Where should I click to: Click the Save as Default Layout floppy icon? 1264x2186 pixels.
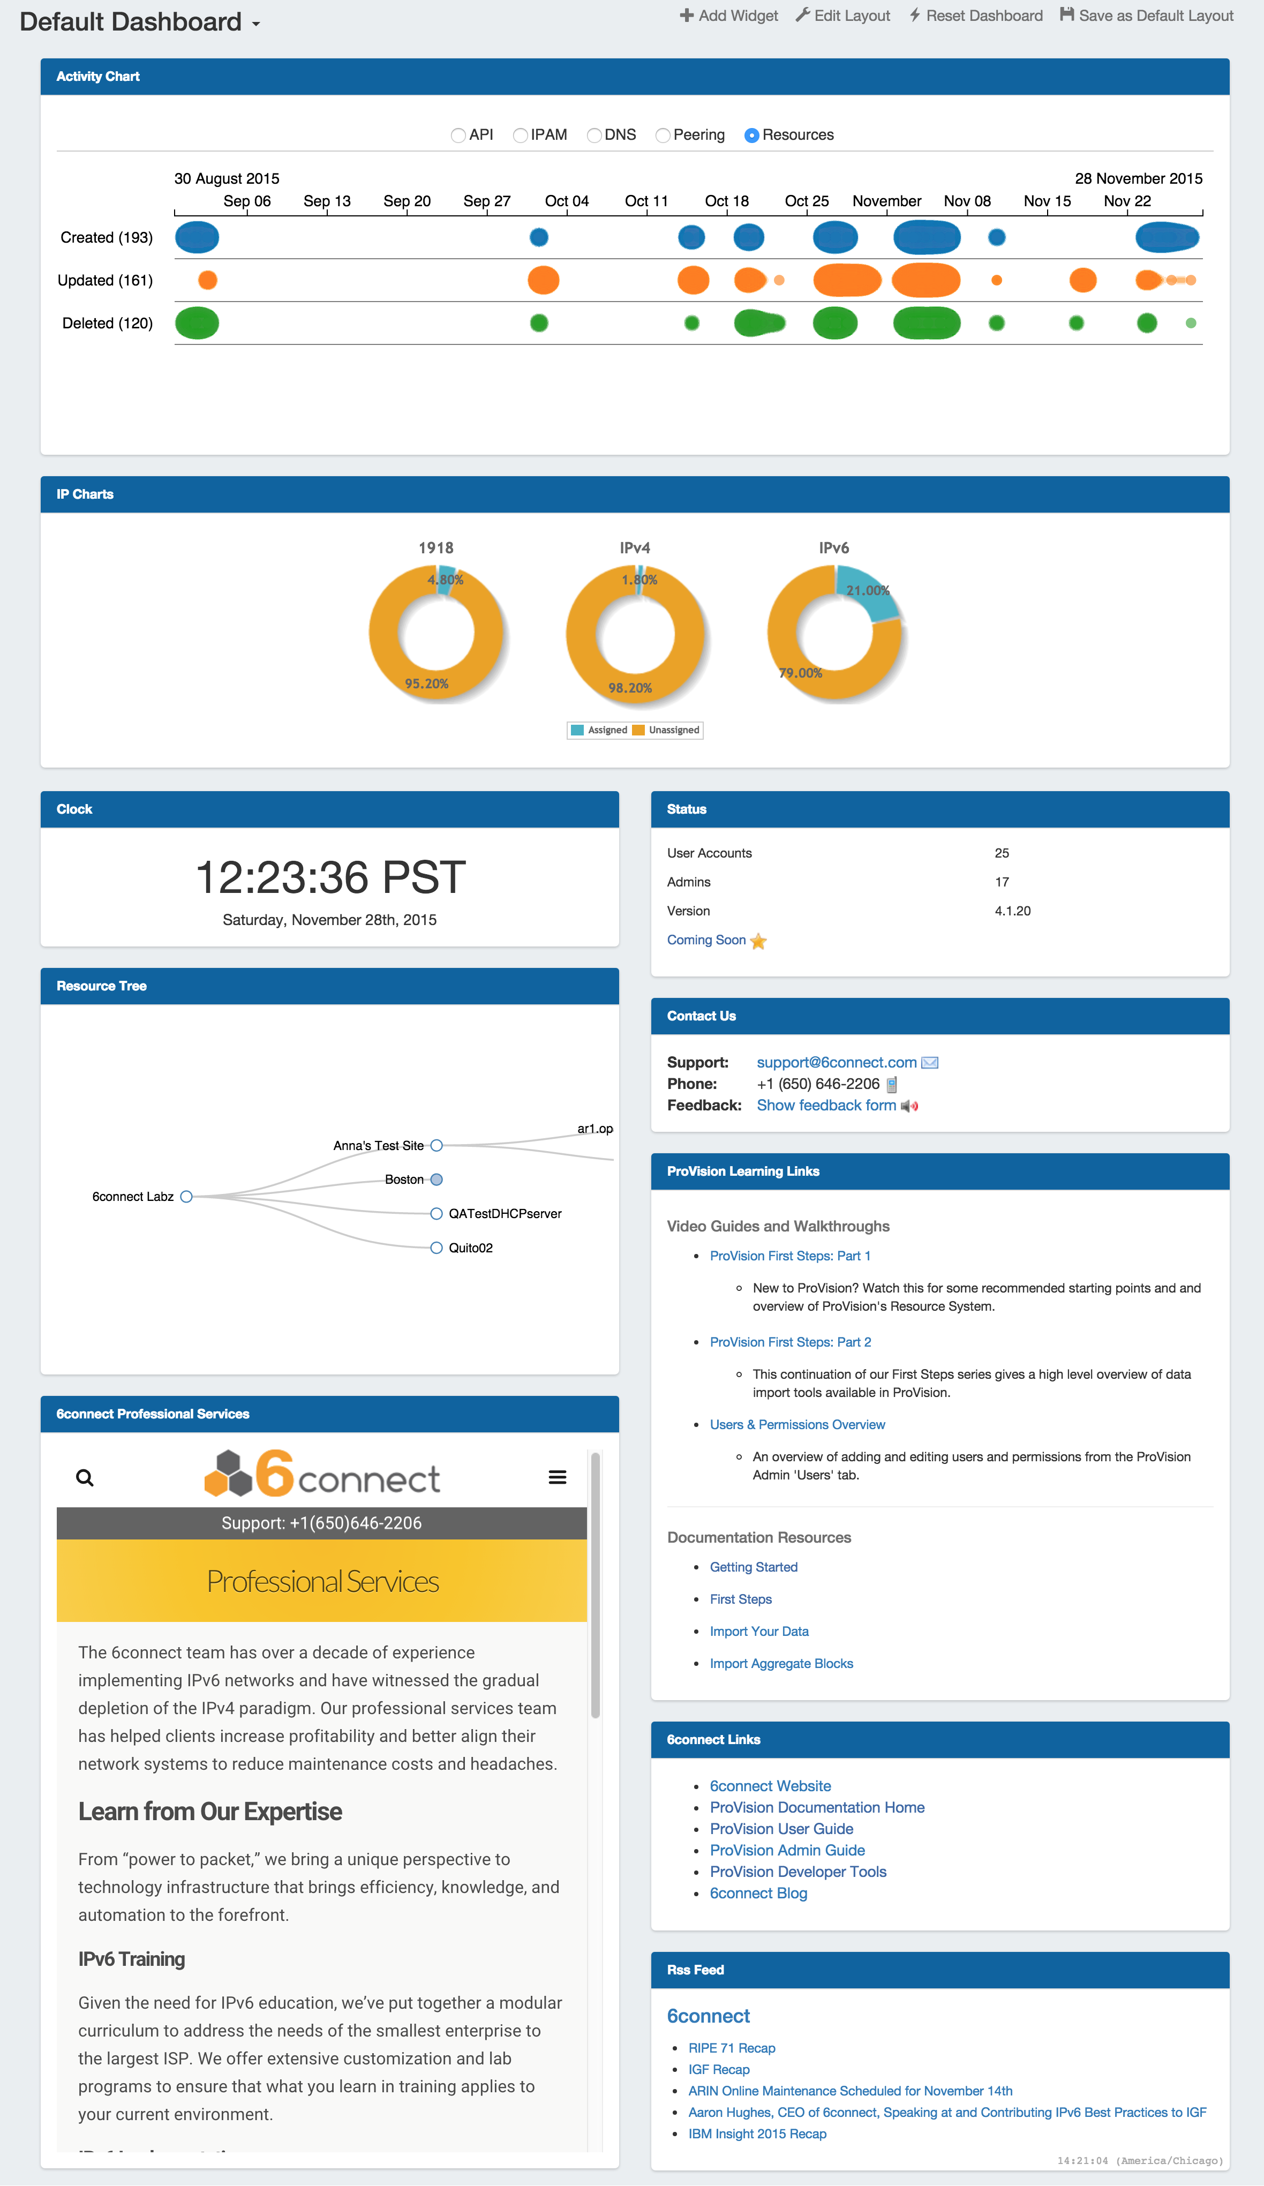1067,15
